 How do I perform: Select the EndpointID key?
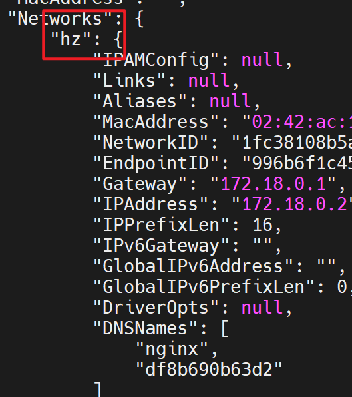click(x=156, y=163)
